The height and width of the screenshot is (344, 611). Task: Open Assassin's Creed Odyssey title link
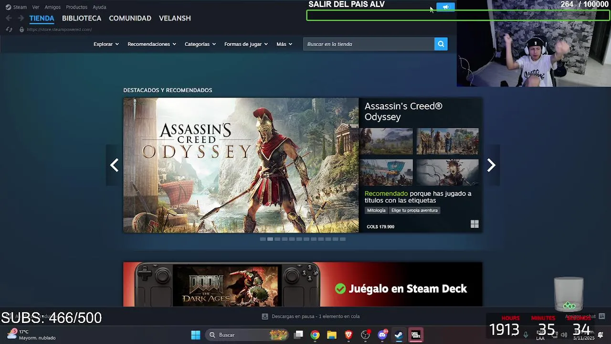(403, 111)
